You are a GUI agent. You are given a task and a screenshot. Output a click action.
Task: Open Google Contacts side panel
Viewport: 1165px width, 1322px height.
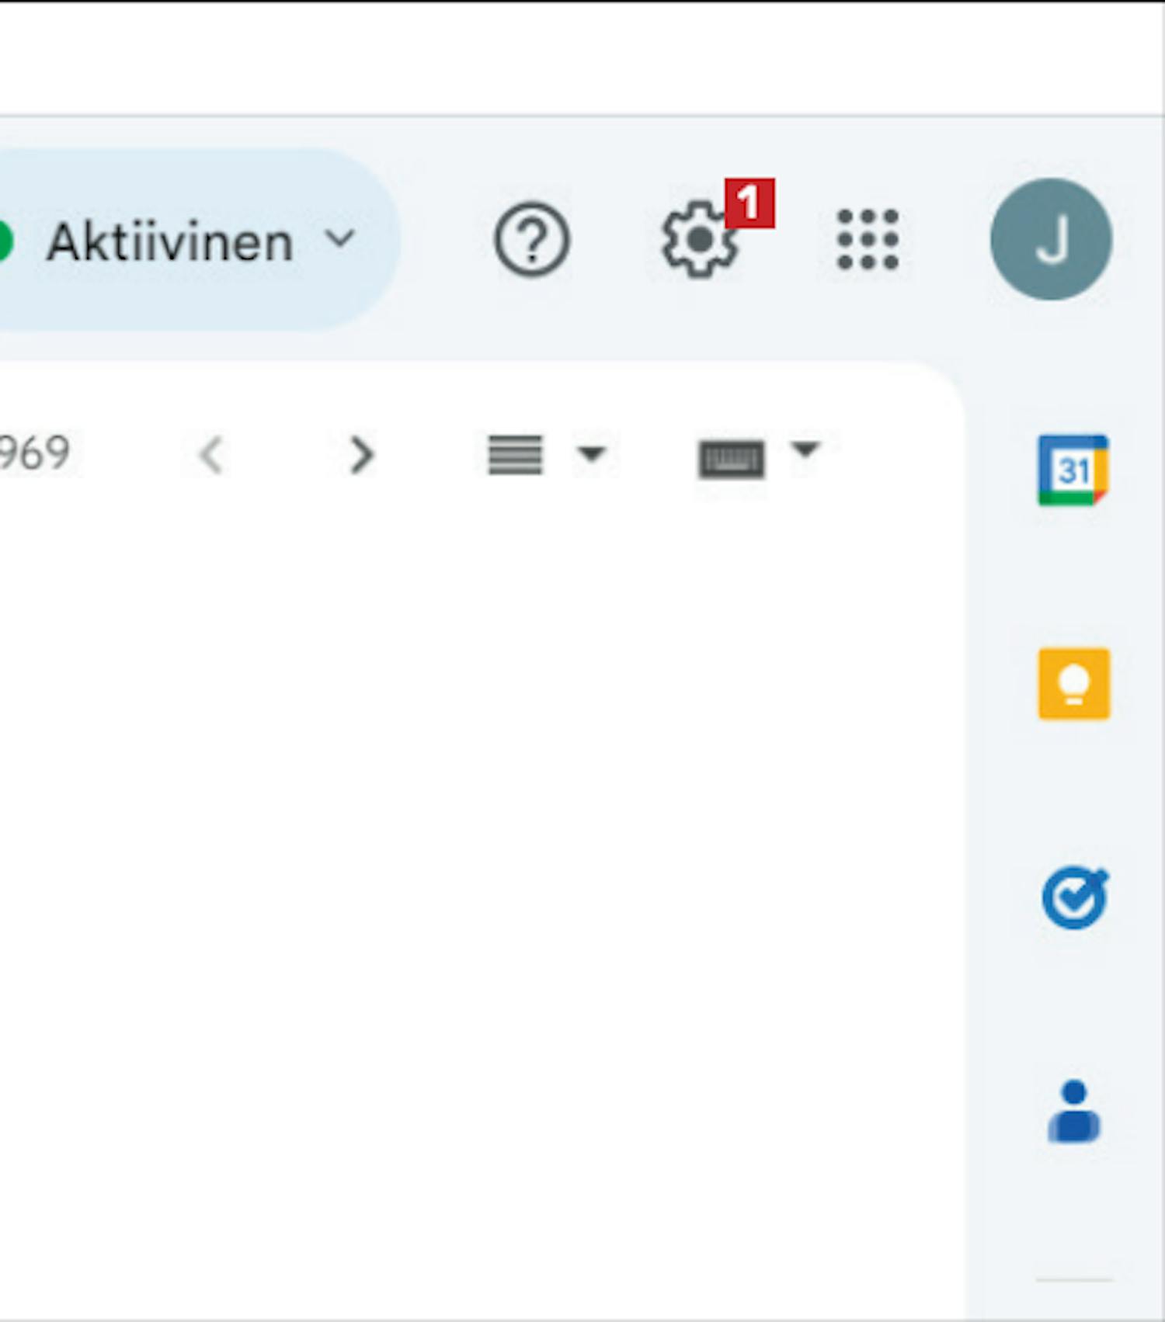1074,1112
